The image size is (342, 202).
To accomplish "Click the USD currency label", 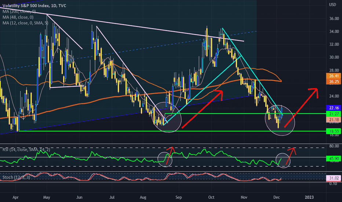I will point(332,4).
